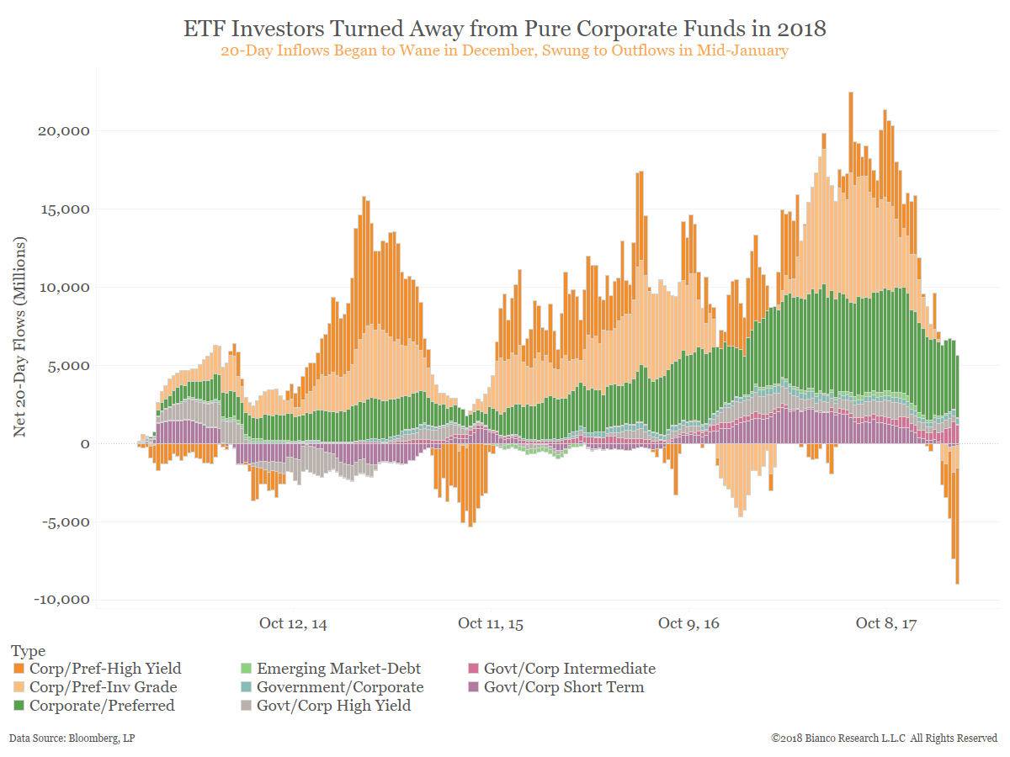Click the pink Govt/Corp Intermediate swatch
Screen dimensions: 1010x757
pos(473,670)
